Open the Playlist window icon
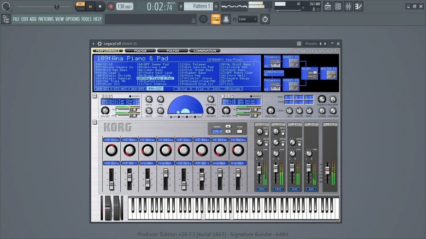 [328, 6]
